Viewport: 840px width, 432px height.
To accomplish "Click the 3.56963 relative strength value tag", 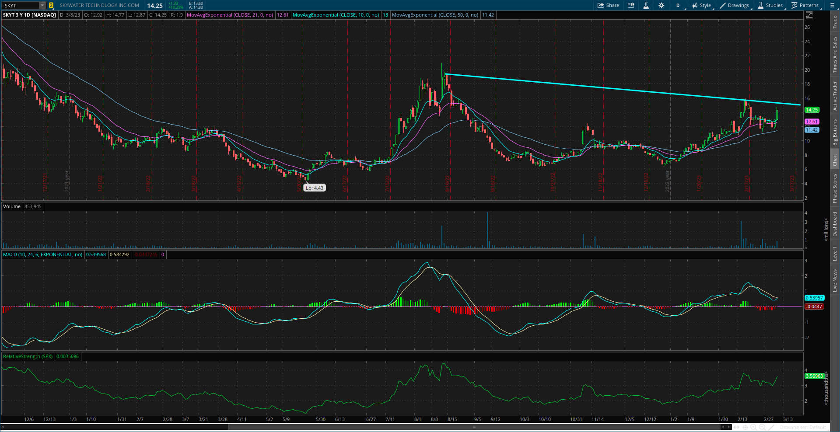I will coord(814,376).
